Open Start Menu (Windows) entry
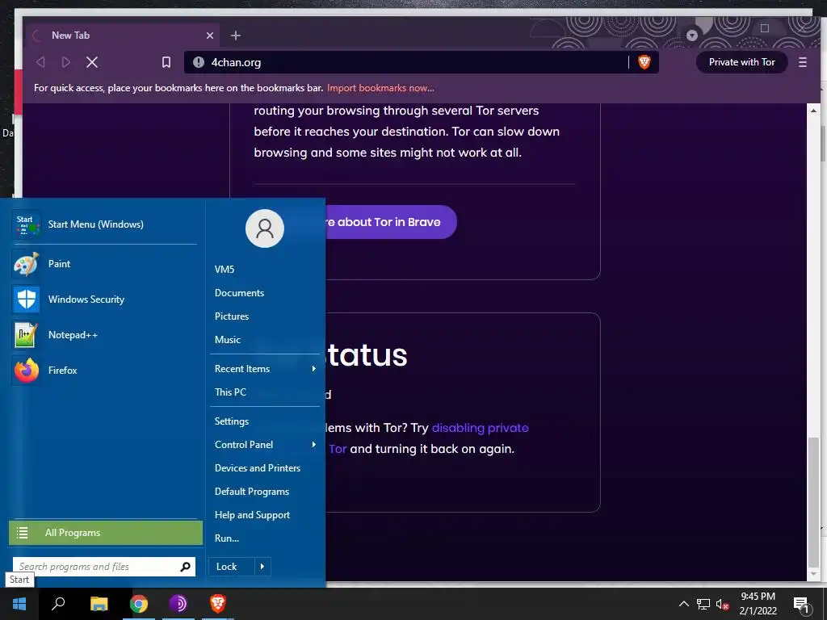 click(105, 224)
